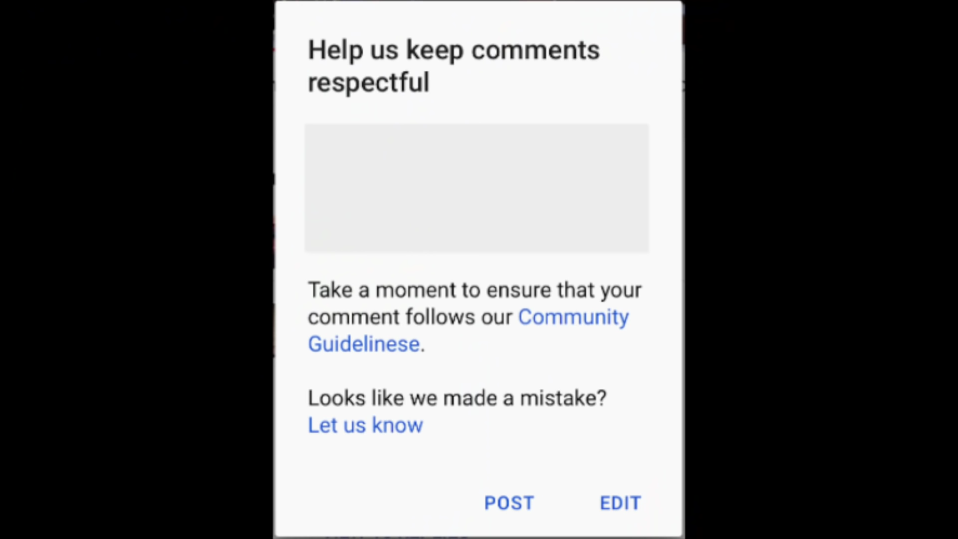Click the 'Let us know' link
Viewport: 958px width, 539px height.
click(x=365, y=425)
